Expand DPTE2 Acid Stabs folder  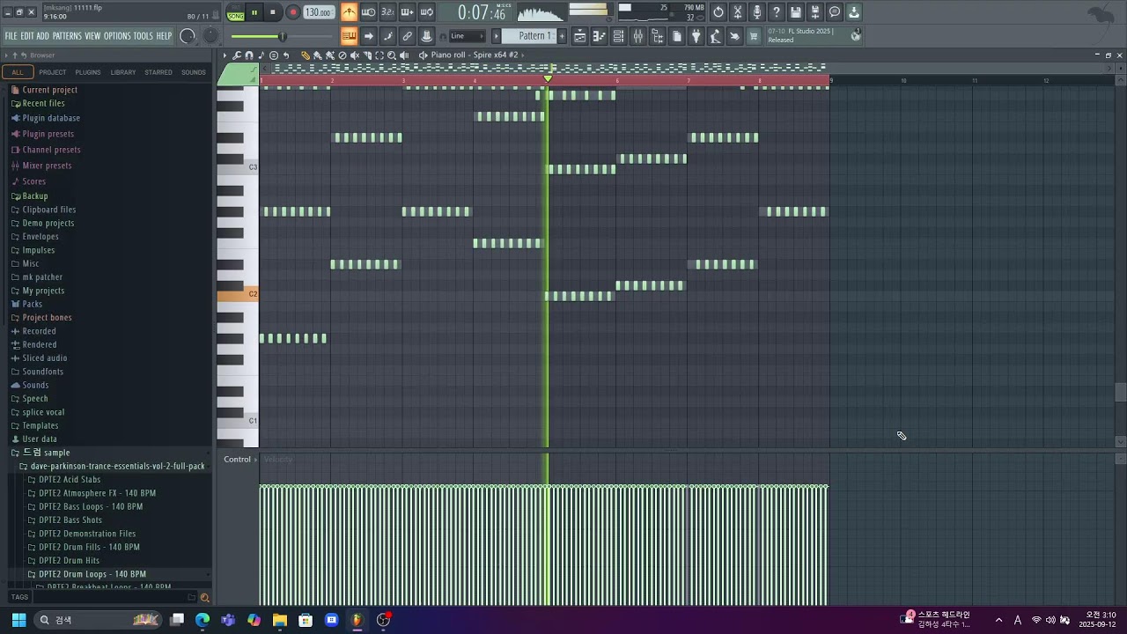[x=70, y=480]
